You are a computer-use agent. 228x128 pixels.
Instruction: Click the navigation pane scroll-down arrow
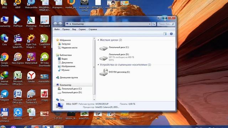[x=94, y=100]
